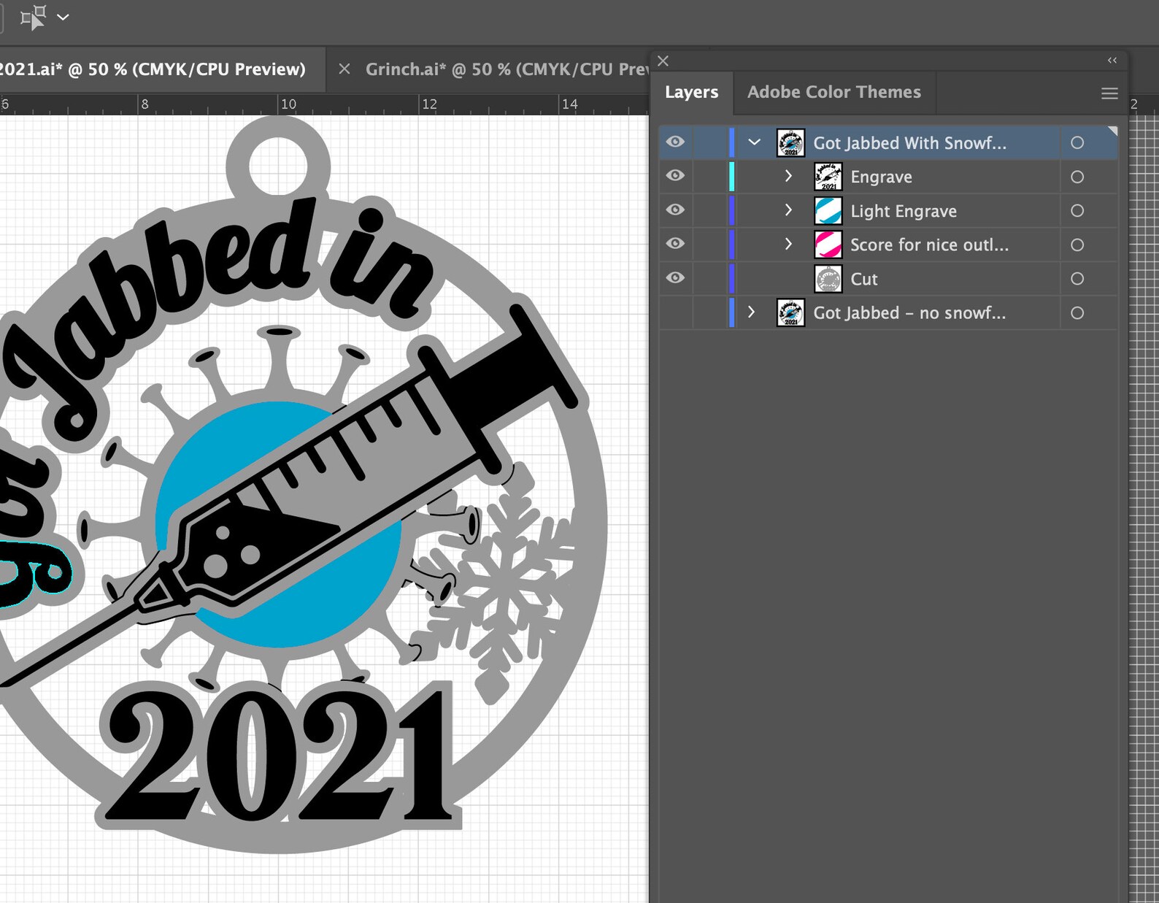Viewport: 1159px width, 903px height.
Task: Select the Cut layer name
Action: 864,280
